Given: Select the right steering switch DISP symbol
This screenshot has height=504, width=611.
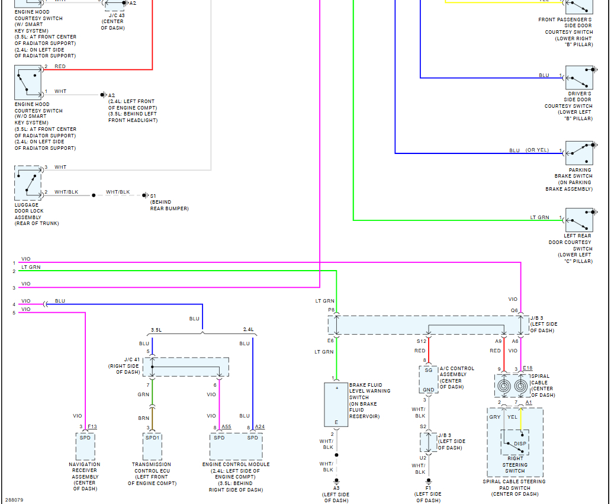Looking at the screenshot, I should pos(514,442).
